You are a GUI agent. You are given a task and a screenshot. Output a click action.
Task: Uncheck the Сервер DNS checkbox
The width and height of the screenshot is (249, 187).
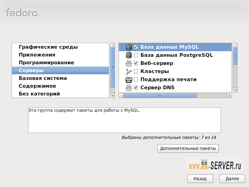[x=136, y=87]
